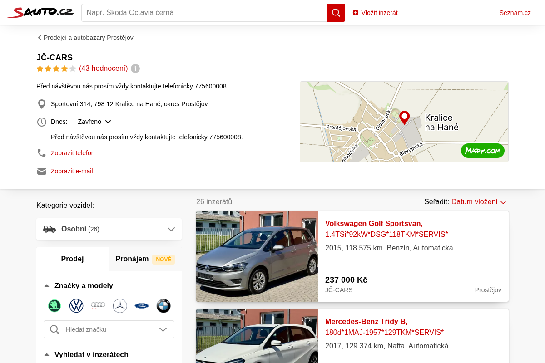Click the phone icon
545x363 pixels.
42,153
